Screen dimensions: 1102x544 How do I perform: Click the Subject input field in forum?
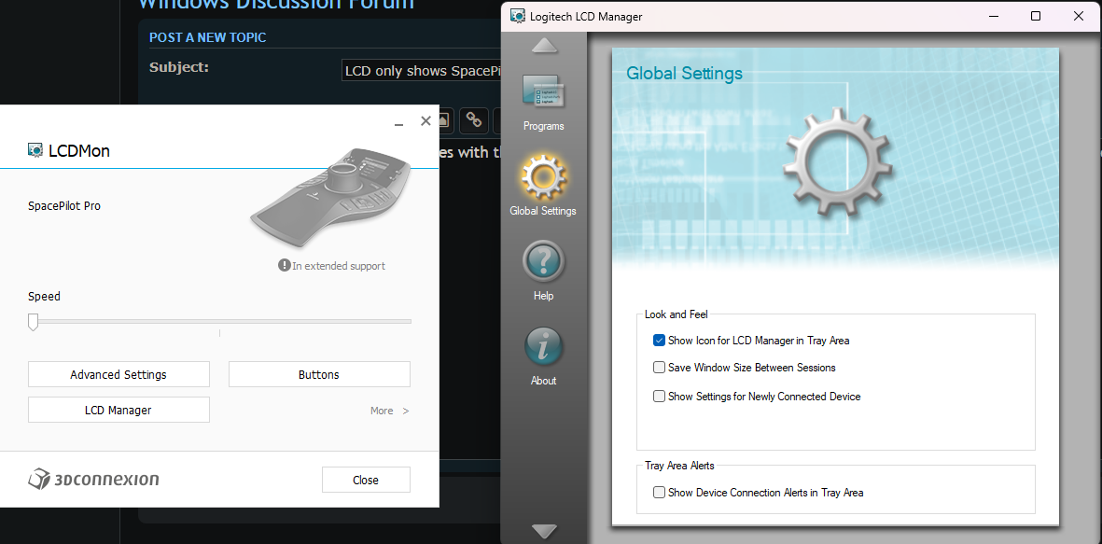(x=420, y=71)
